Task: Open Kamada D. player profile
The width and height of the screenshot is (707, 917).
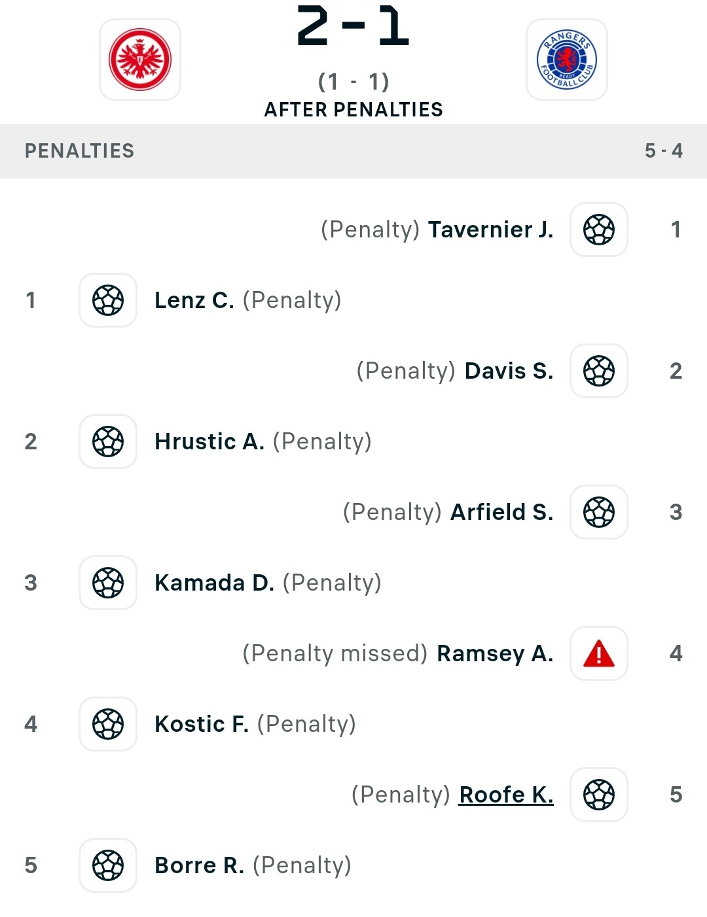Action: click(215, 583)
